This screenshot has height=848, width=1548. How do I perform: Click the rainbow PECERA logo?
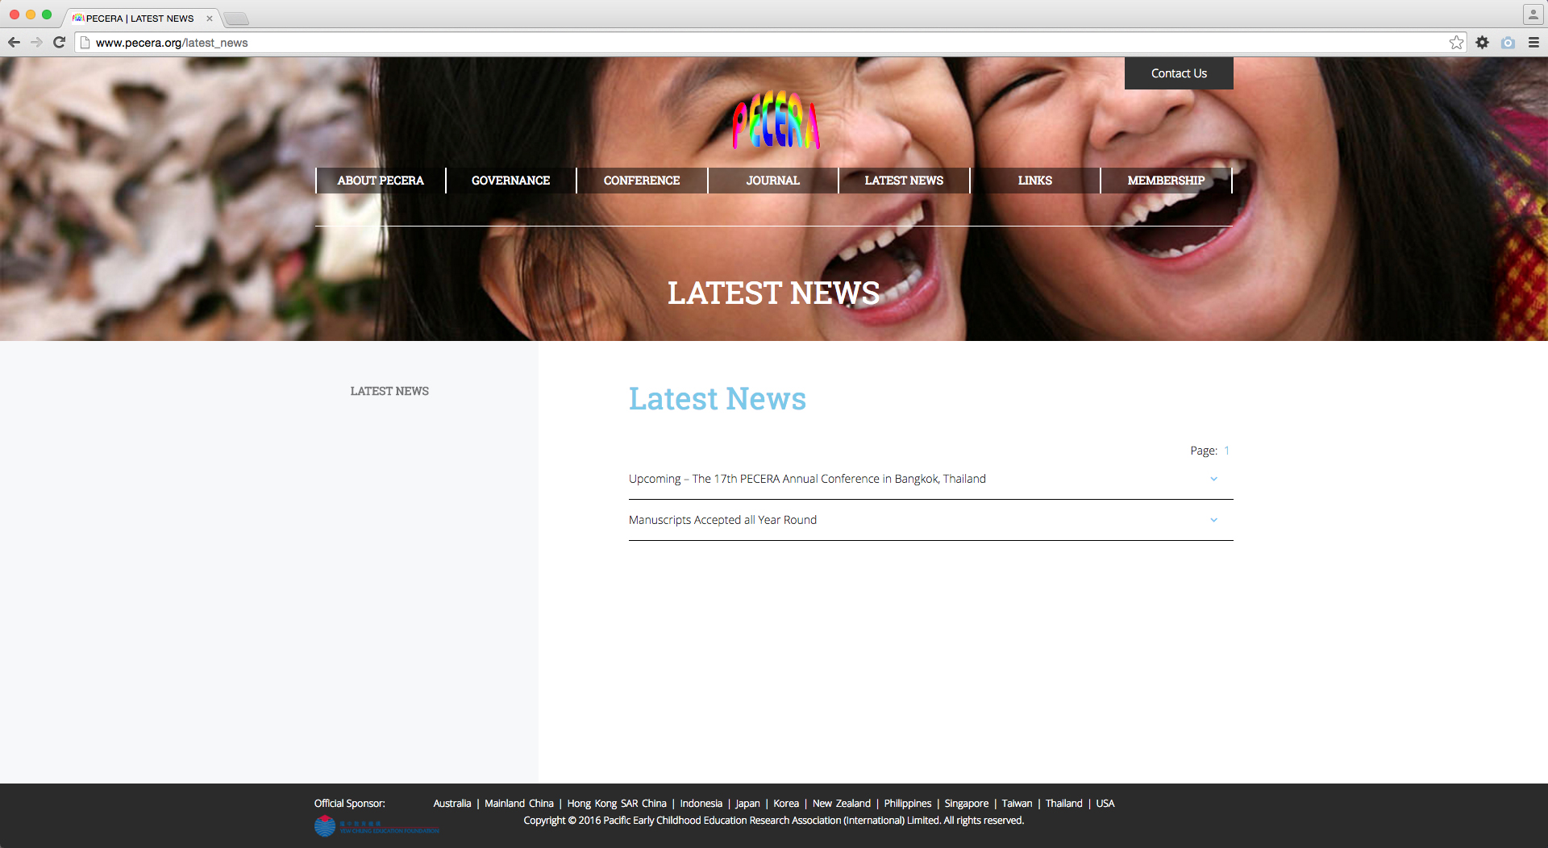(776, 121)
